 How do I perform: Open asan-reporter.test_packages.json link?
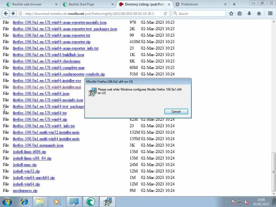(x=65, y=29)
